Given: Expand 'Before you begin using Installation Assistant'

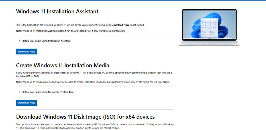Looking at the screenshot, I should 46,41.
